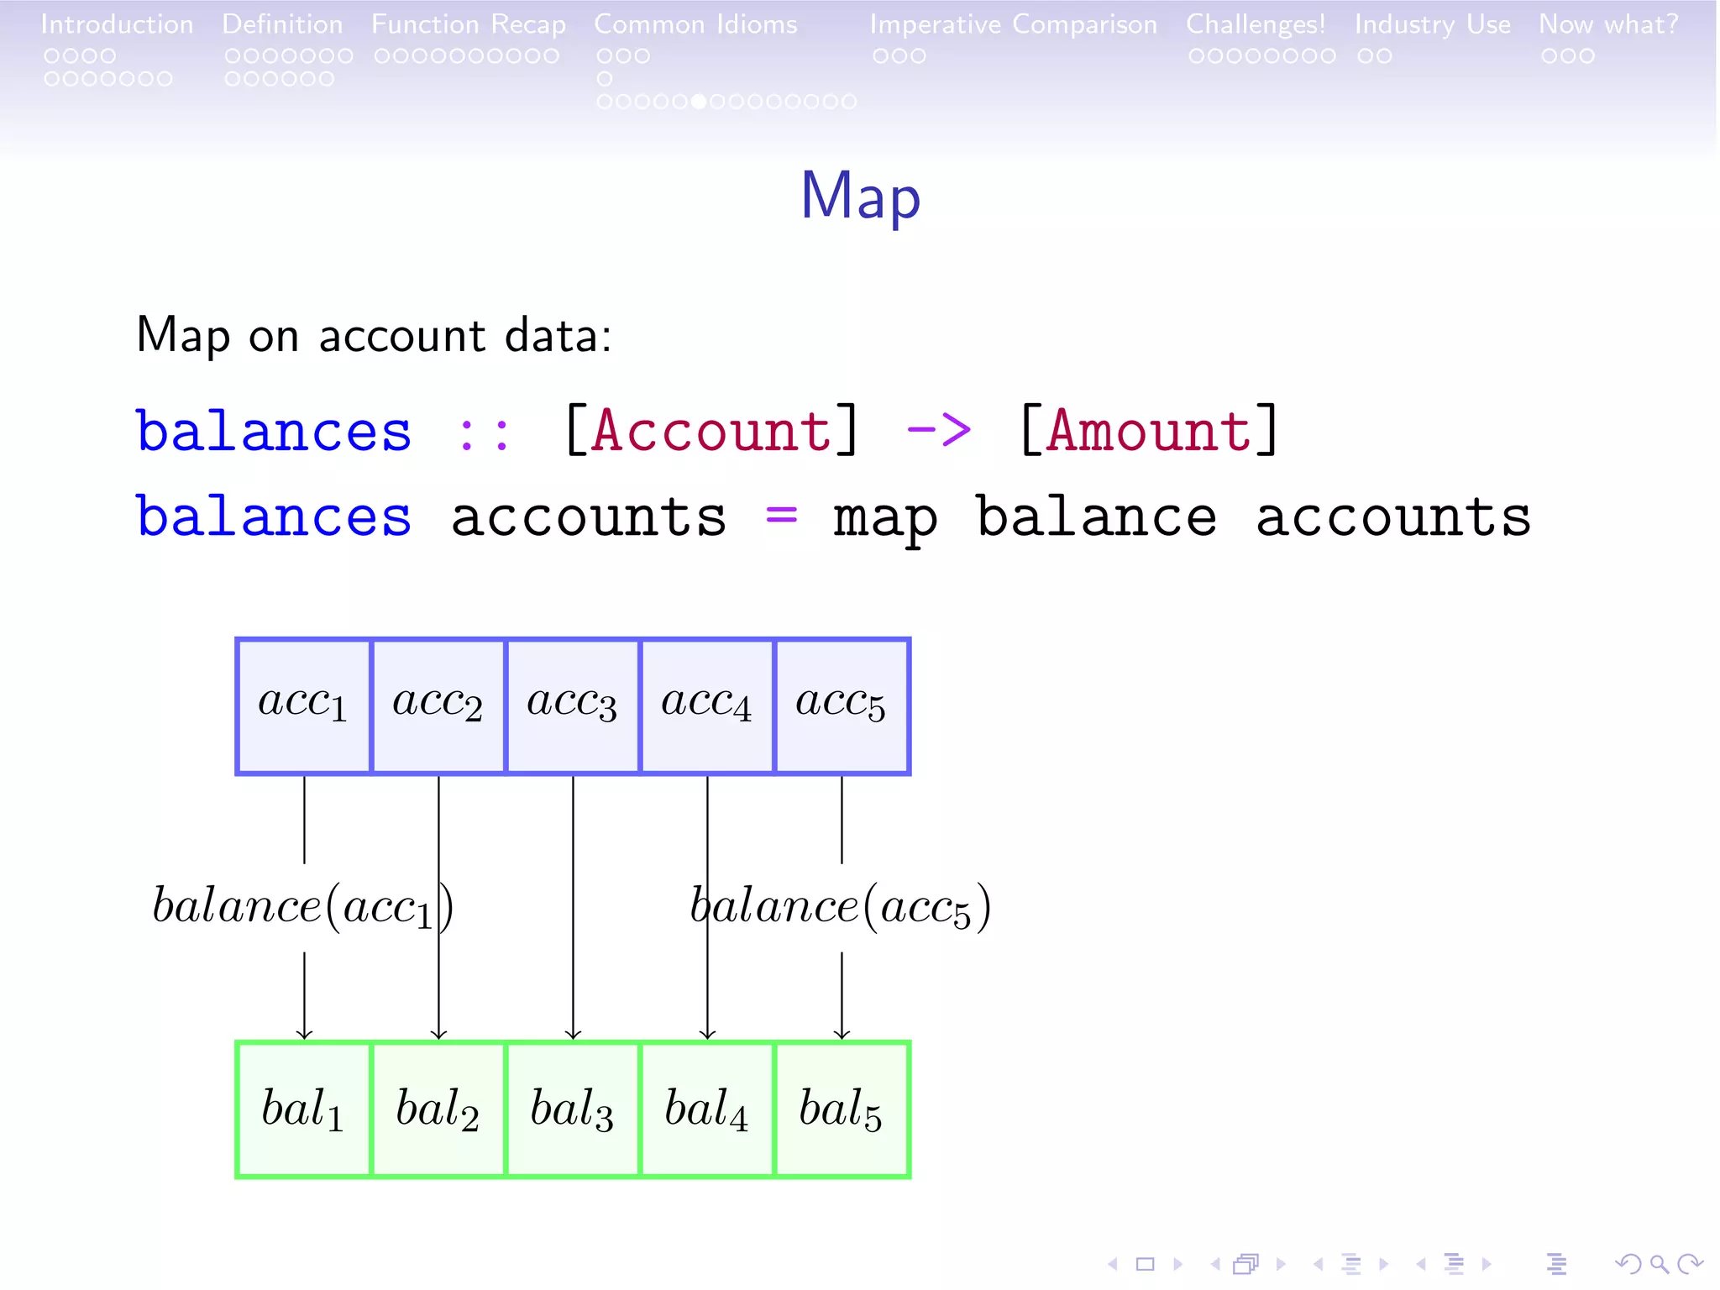Viewport: 1720px width, 1290px height.
Task: Select first slide dot under Industry Use
Action: 1366,56
